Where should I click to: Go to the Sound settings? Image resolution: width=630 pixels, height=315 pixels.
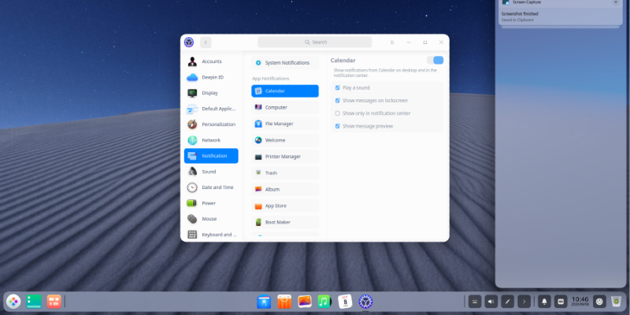click(209, 172)
